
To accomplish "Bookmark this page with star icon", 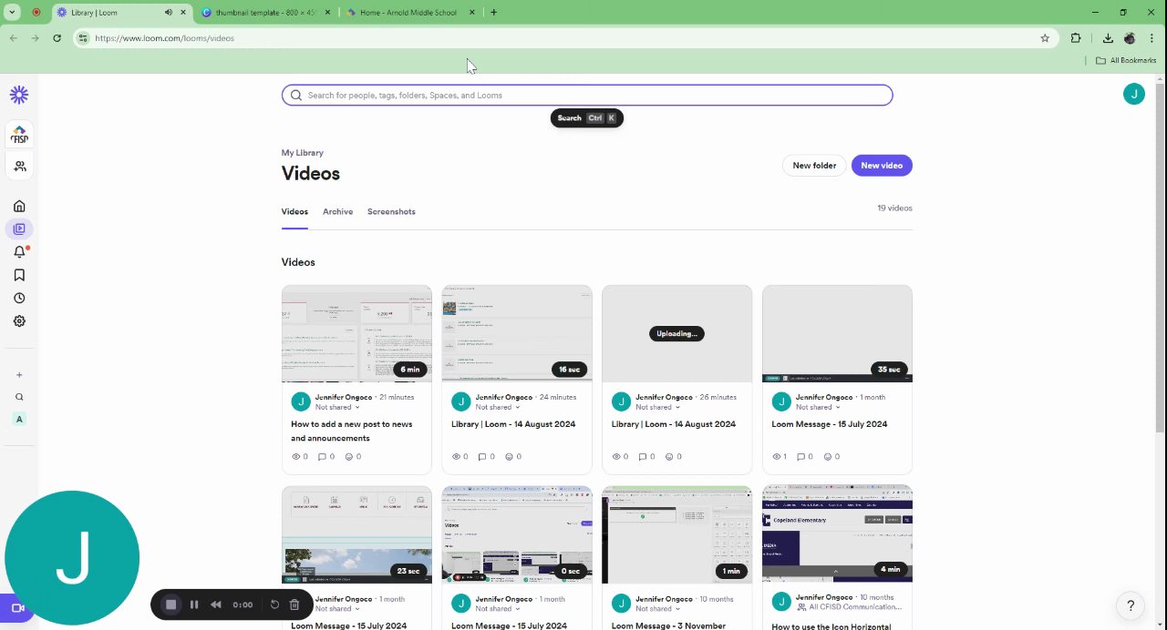I will pyautogui.click(x=1045, y=38).
